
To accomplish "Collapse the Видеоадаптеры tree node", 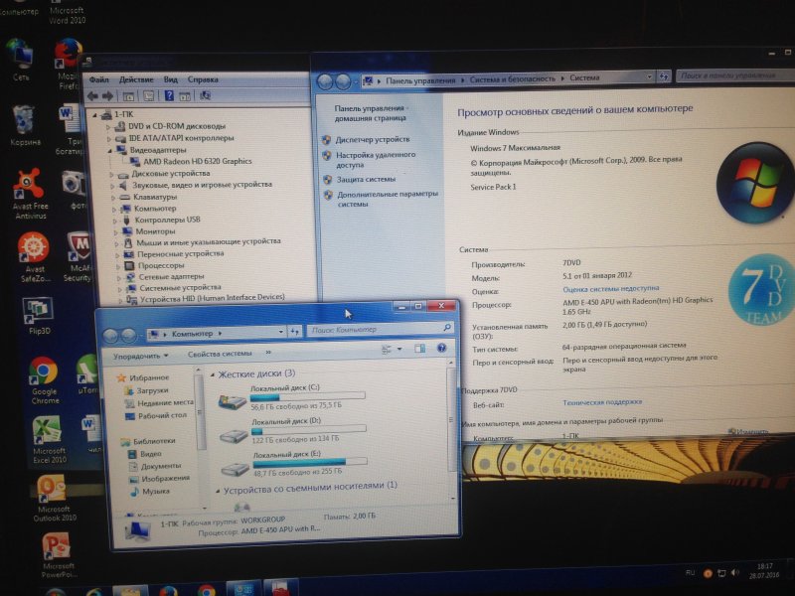I will 120,148.
